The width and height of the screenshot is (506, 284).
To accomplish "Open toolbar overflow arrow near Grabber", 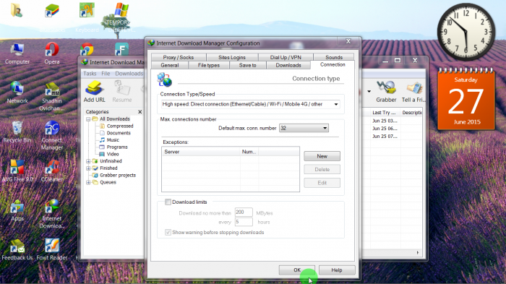I will pyautogui.click(x=369, y=92).
